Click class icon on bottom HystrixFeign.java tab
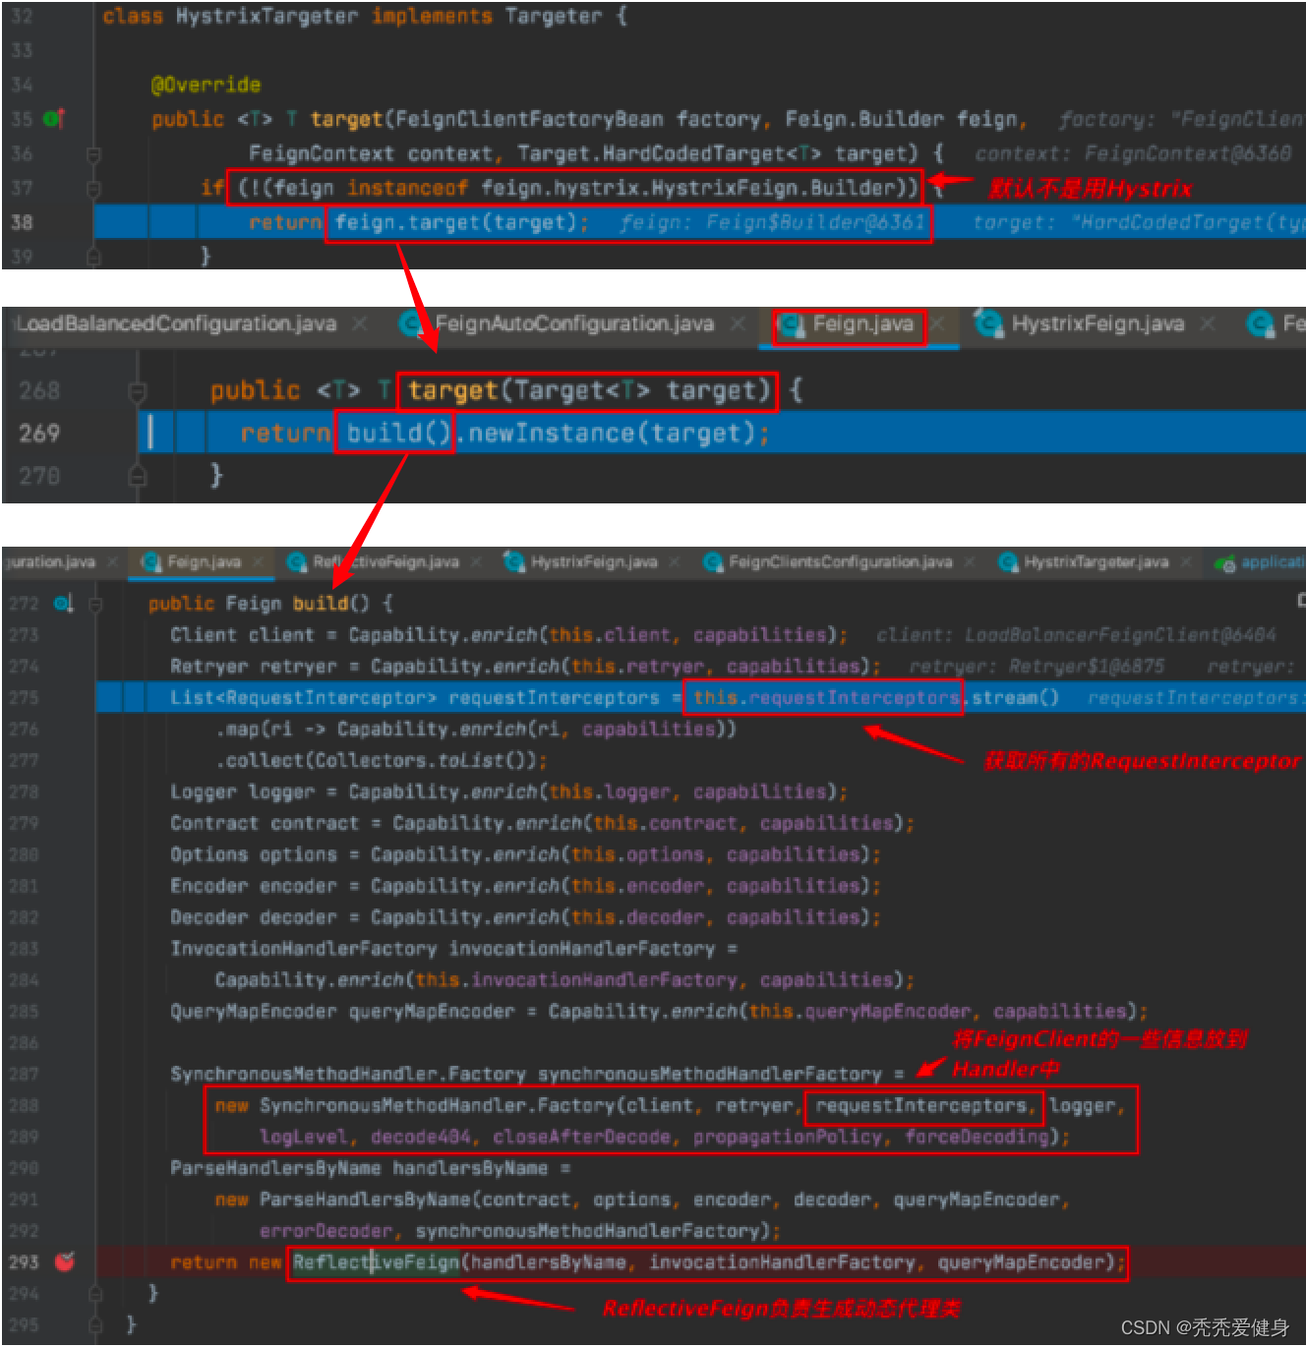The height and width of the screenshot is (1347, 1306). (514, 562)
